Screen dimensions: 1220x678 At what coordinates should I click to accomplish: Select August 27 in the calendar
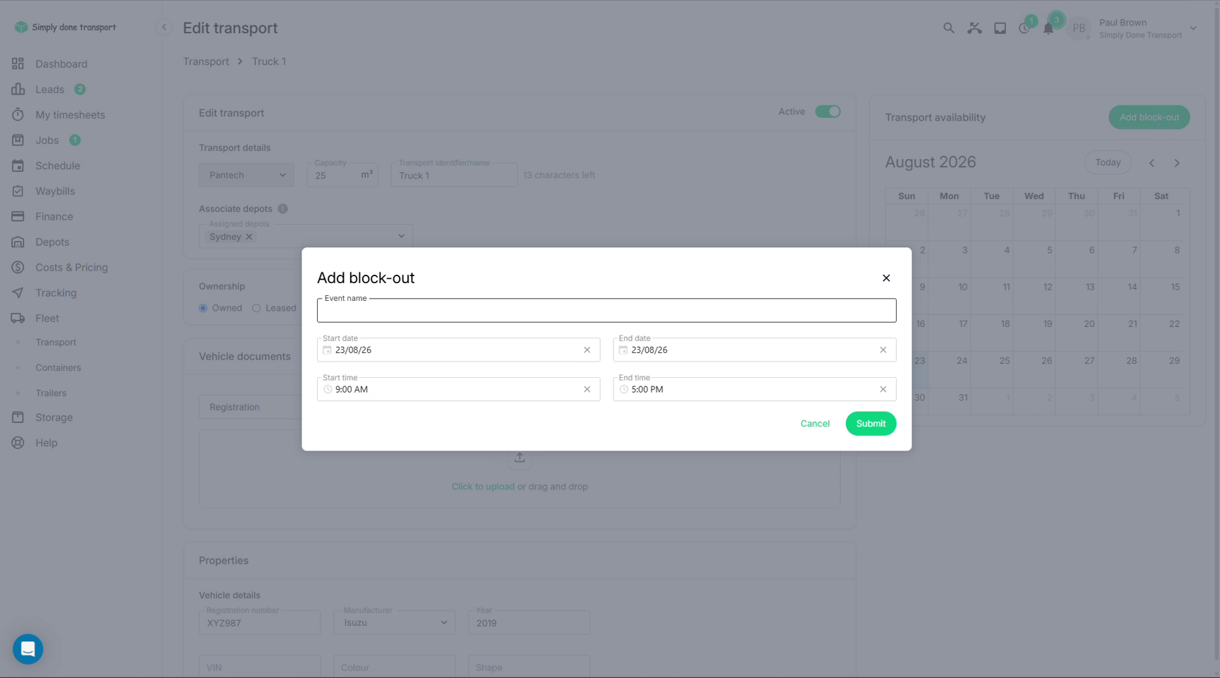click(x=1076, y=369)
